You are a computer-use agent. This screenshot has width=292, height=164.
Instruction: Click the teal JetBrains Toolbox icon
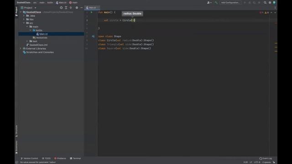coord(275,3)
